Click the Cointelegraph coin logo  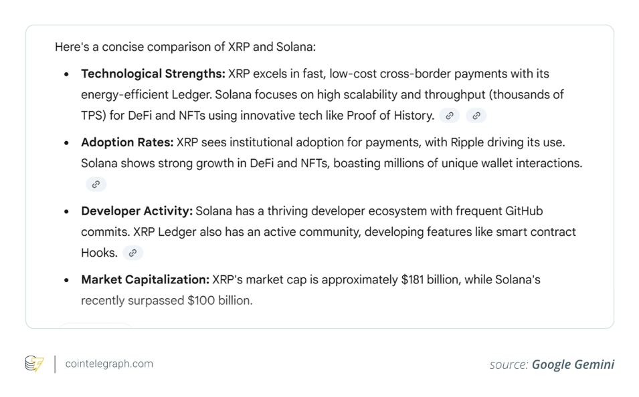(34, 364)
